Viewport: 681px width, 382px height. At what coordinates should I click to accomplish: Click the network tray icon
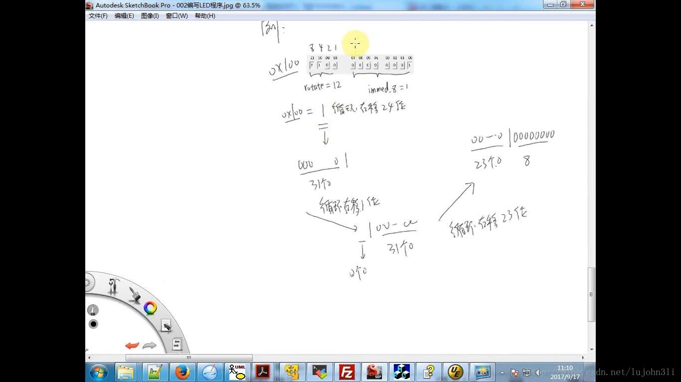click(526, 373)
